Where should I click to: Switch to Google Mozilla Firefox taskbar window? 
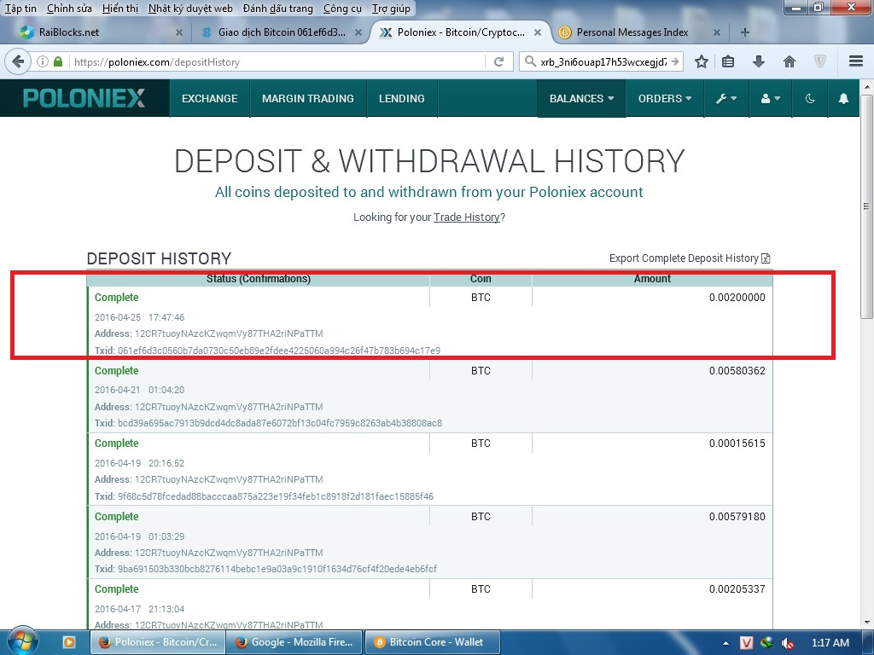click(x=294, y=642)
